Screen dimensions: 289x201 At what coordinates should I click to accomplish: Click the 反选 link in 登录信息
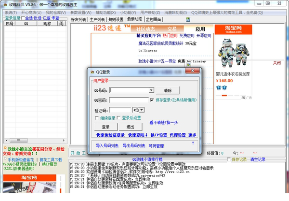point(38,18)
